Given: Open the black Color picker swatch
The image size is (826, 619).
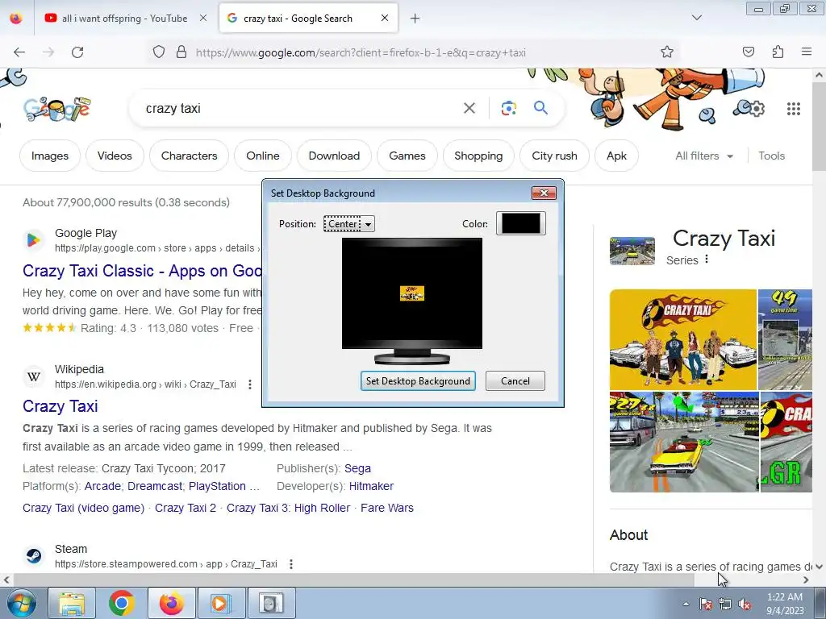Looking at the screenshot, I should 520,223.
